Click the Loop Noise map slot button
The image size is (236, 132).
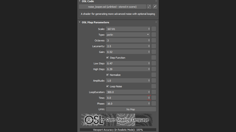pos(154,86)
